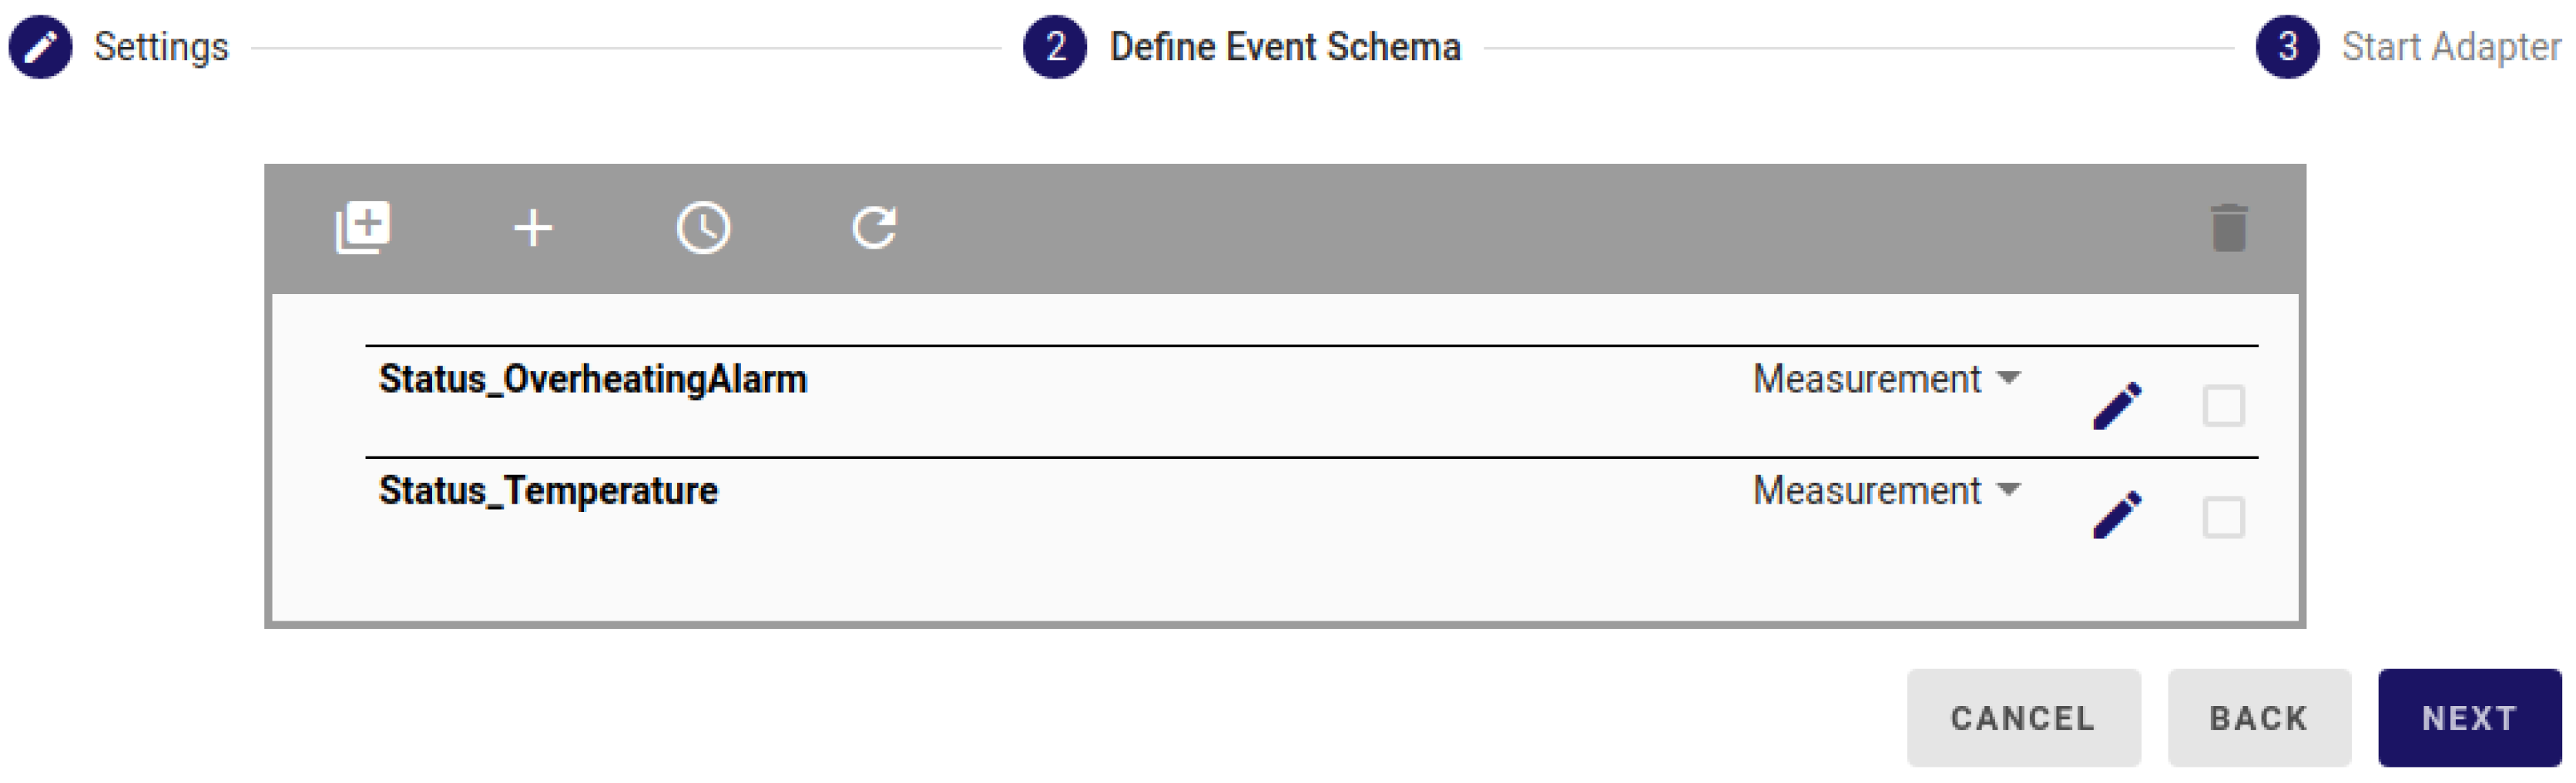Edit the Status_Temperature property with pencil icon
2576x783 pixels.
(2117, 516)
